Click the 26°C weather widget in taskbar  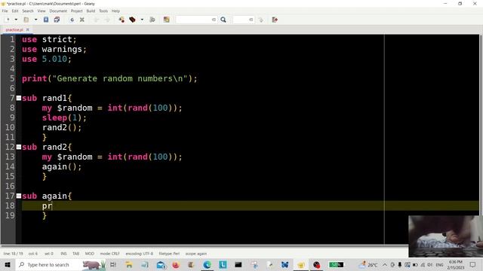coord(368,264)
